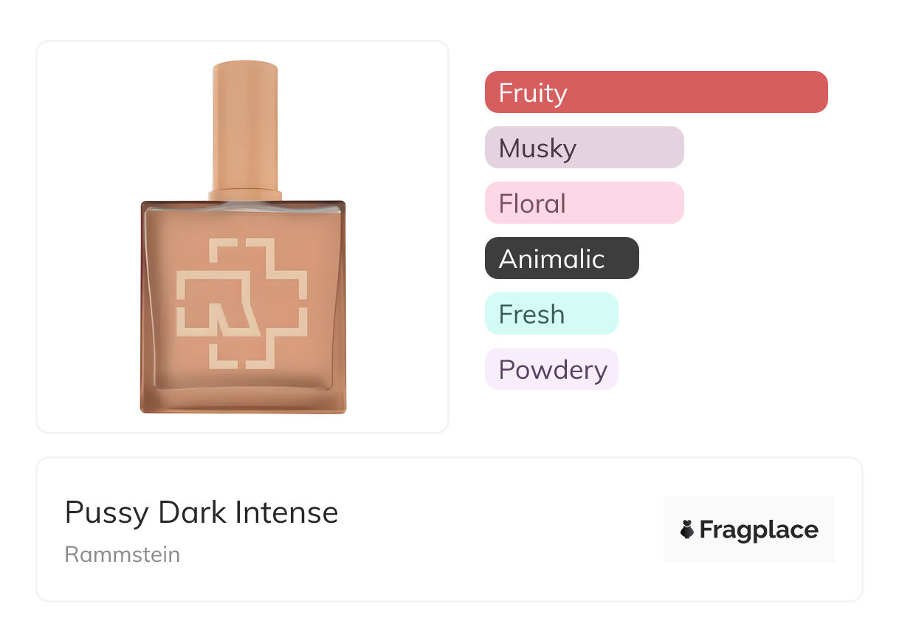The height and width of the screenshot is (638, 899).
Task: Click the word Fruity in the red bar
Action: click(x=533, y=93)
